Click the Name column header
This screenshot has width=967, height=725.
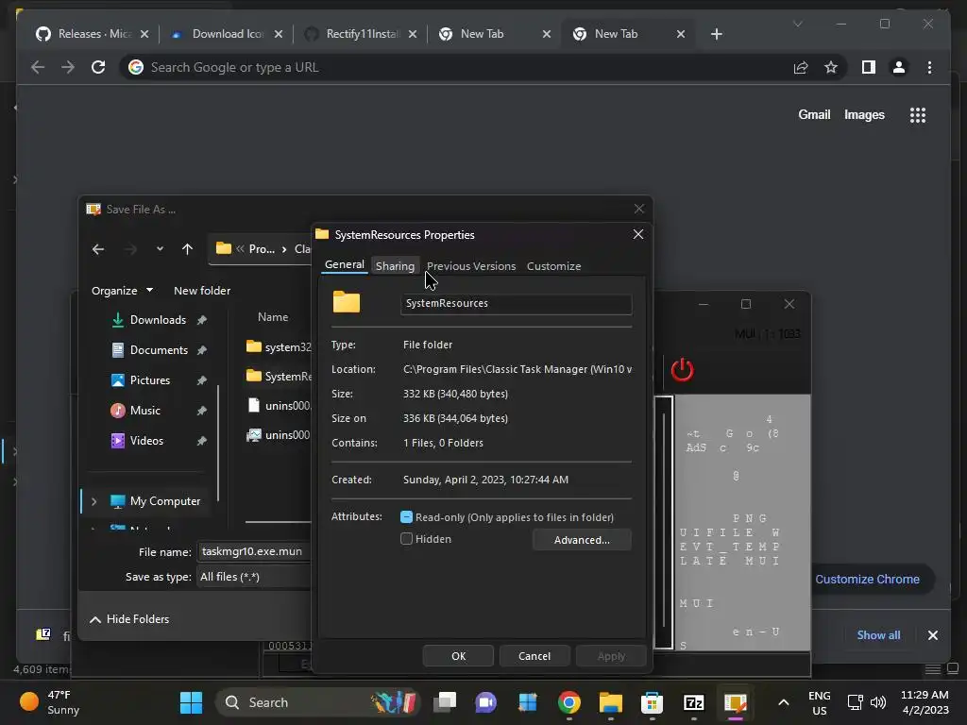[273, 317]
